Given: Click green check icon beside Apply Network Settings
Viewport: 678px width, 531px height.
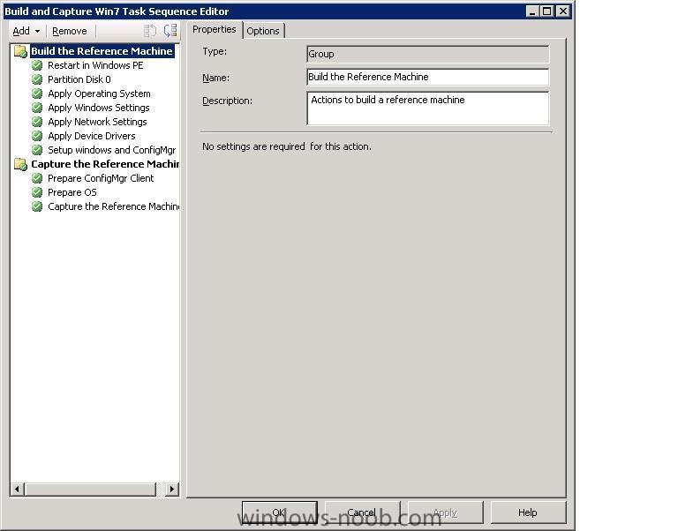Looking at the screenshot, I should (x=37, y=122).
